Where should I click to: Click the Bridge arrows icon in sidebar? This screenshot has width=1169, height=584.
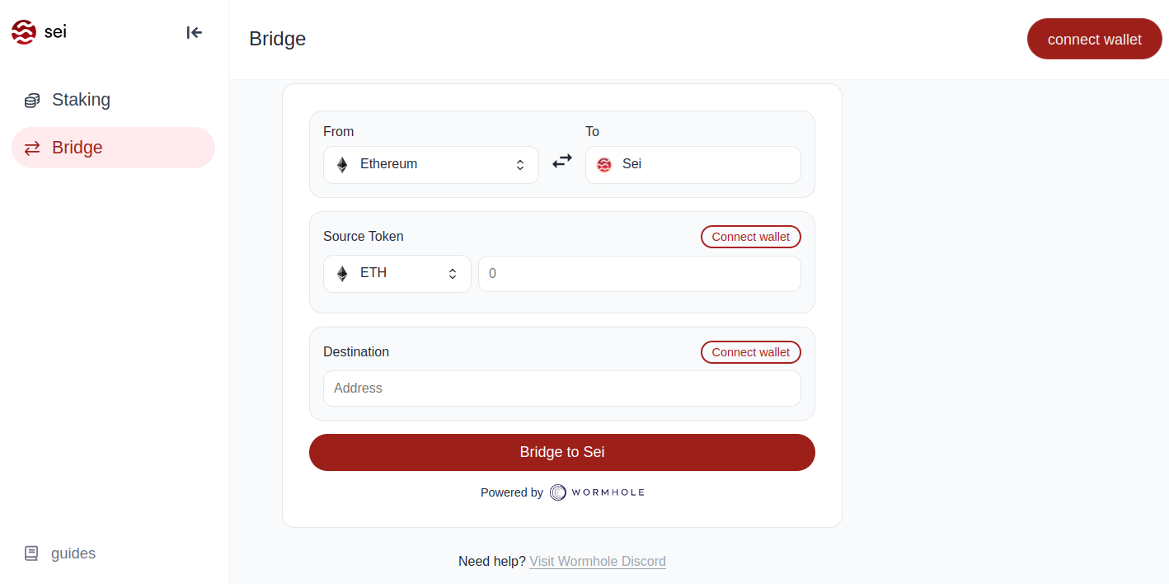(x=32, y=148)
